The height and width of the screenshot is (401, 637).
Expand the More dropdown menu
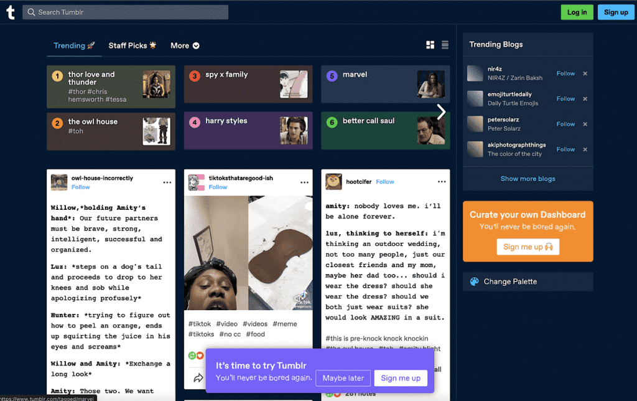185,45
